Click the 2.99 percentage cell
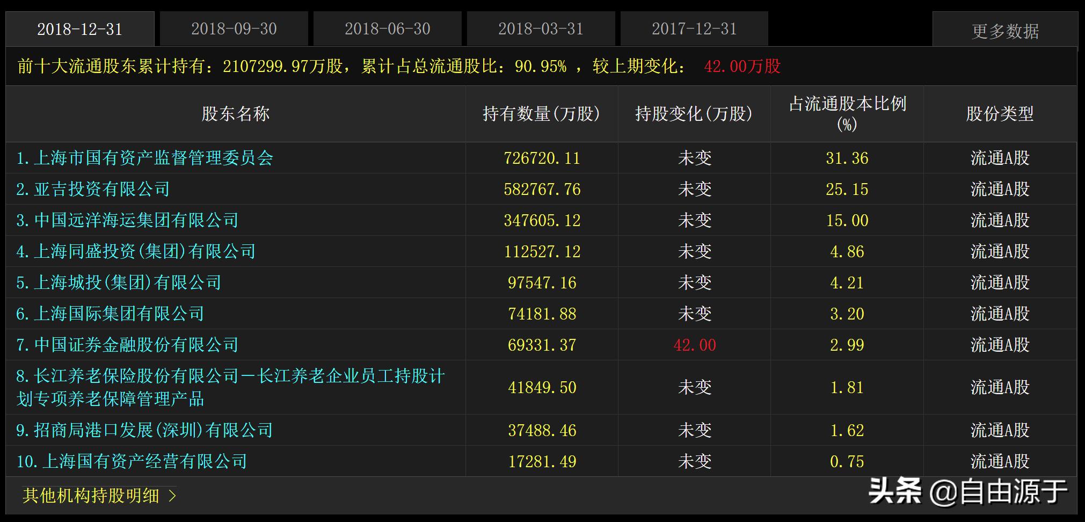1085x522 pixels. (847, 345)
